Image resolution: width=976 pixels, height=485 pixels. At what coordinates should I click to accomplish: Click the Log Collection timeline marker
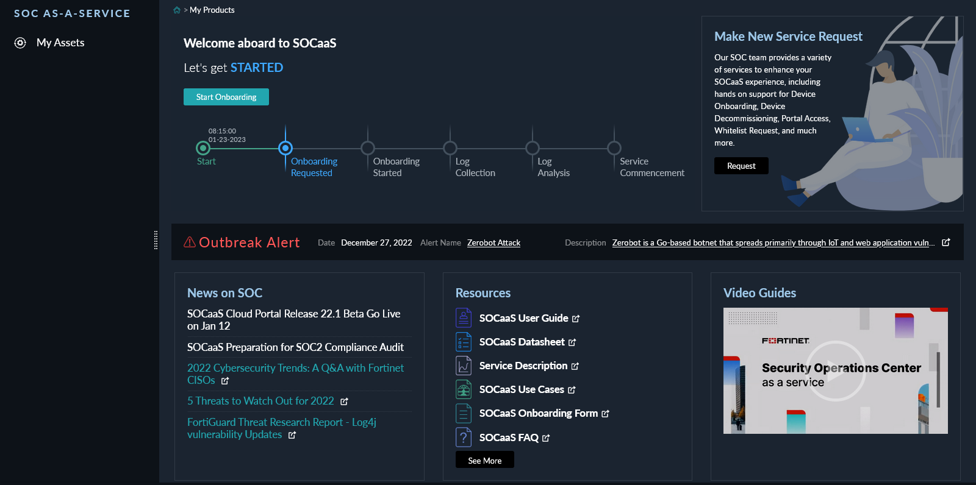tap(450, 148)
